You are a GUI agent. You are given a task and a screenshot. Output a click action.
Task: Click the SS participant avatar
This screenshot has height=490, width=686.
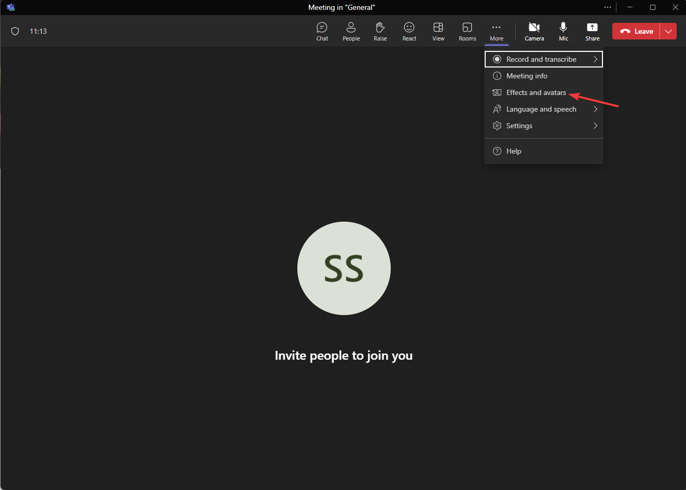click(x=344, y=268)
